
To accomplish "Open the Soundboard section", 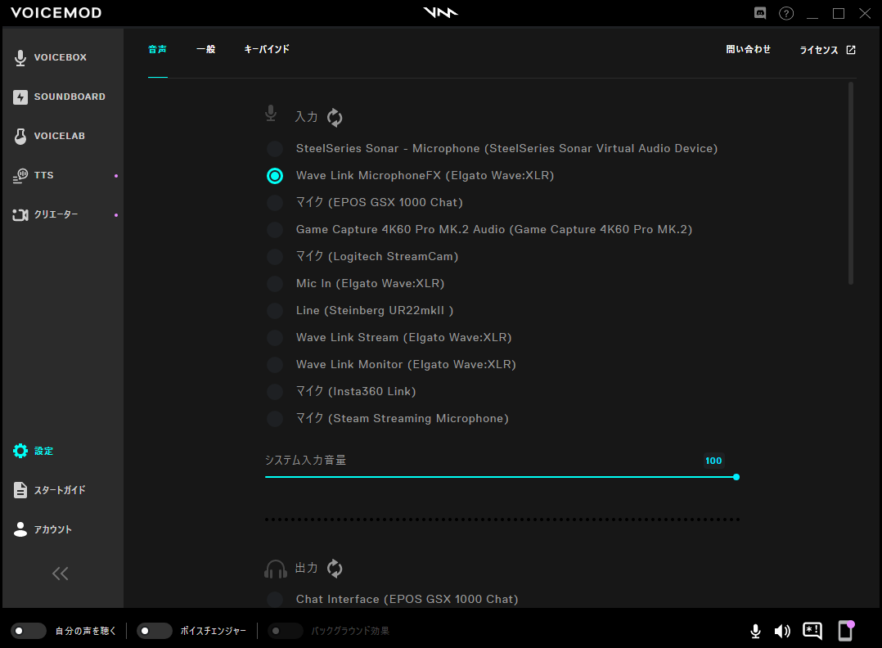I will pos(59,97).
